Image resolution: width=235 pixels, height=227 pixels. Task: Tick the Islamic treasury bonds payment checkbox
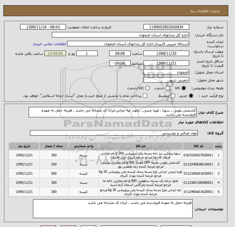click(145, 96)
